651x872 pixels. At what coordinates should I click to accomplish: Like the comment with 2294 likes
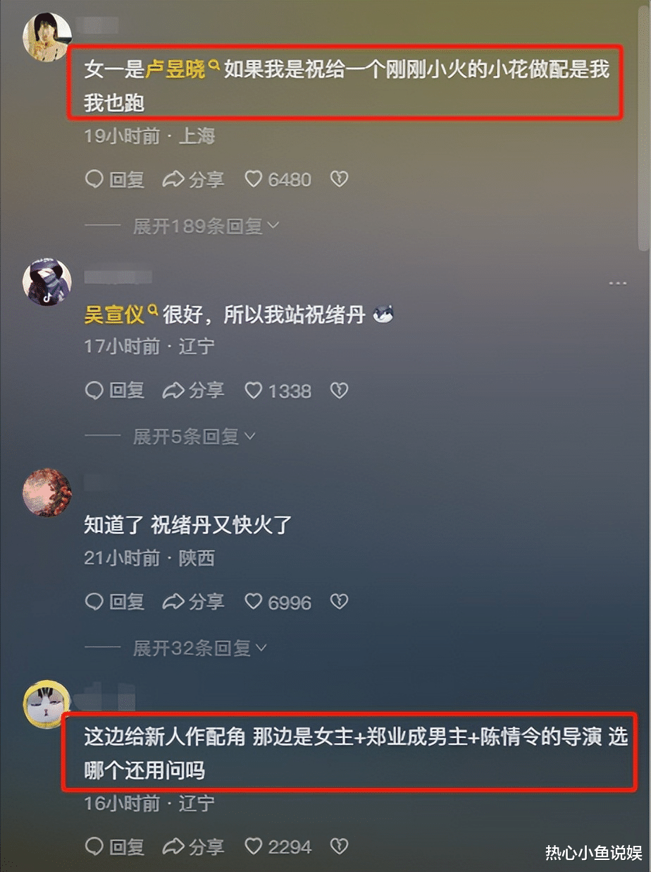pyautogui.click(x=278, y=846)
